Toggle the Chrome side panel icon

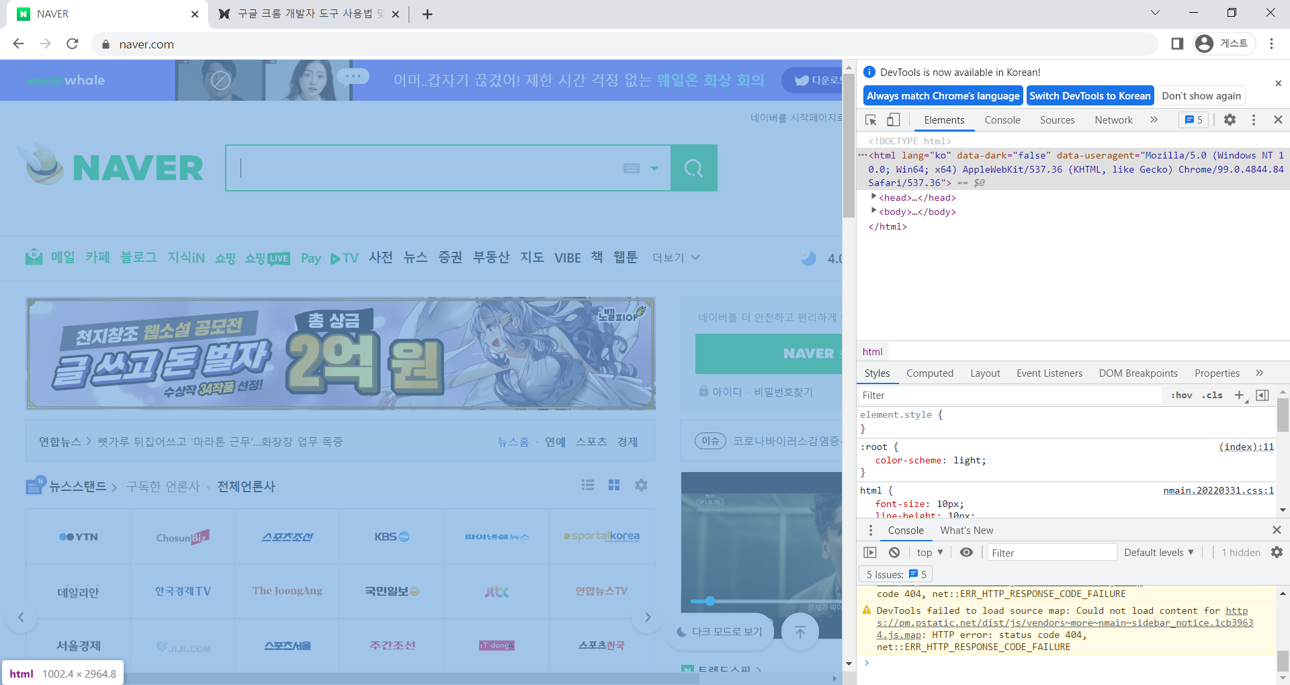(1177, 44)
